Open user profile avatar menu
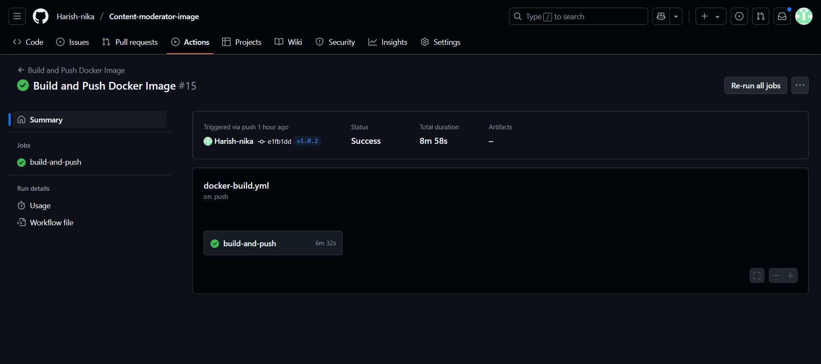This screenshot has width=821, height=364. coord(804,16)
